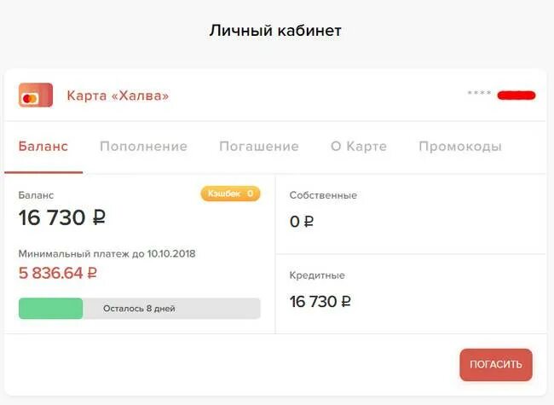The image size is (554, 405).
Task: Open the Пополнение tab
Action: tap(143, 146)
